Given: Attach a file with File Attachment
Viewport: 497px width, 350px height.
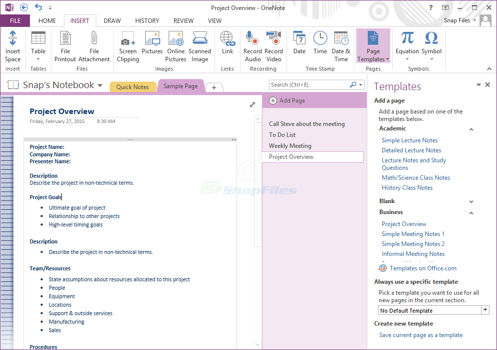Looking at the screenshot, I should 94,46.
